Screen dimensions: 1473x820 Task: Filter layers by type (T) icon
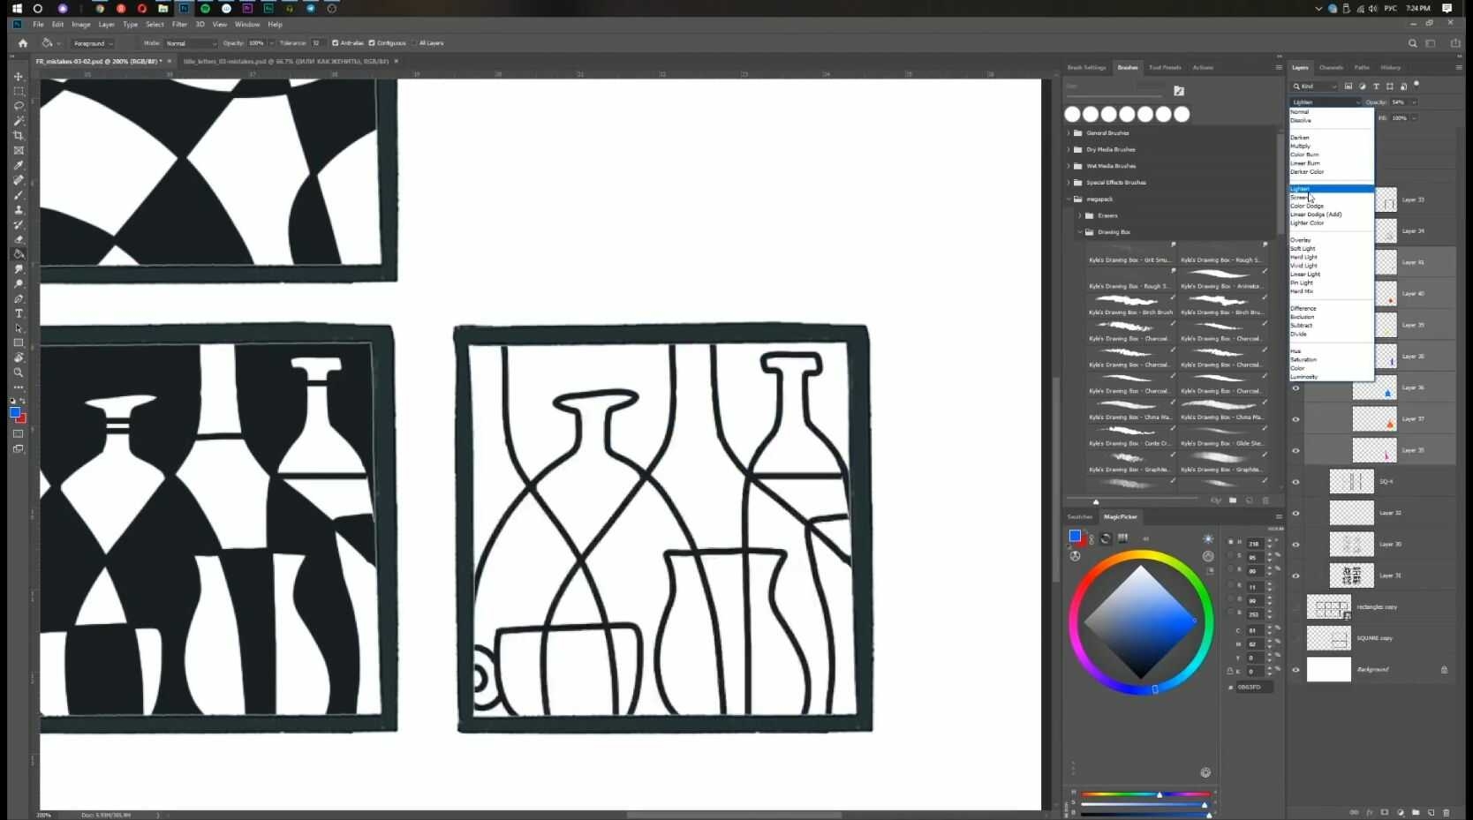(1376, 87)
